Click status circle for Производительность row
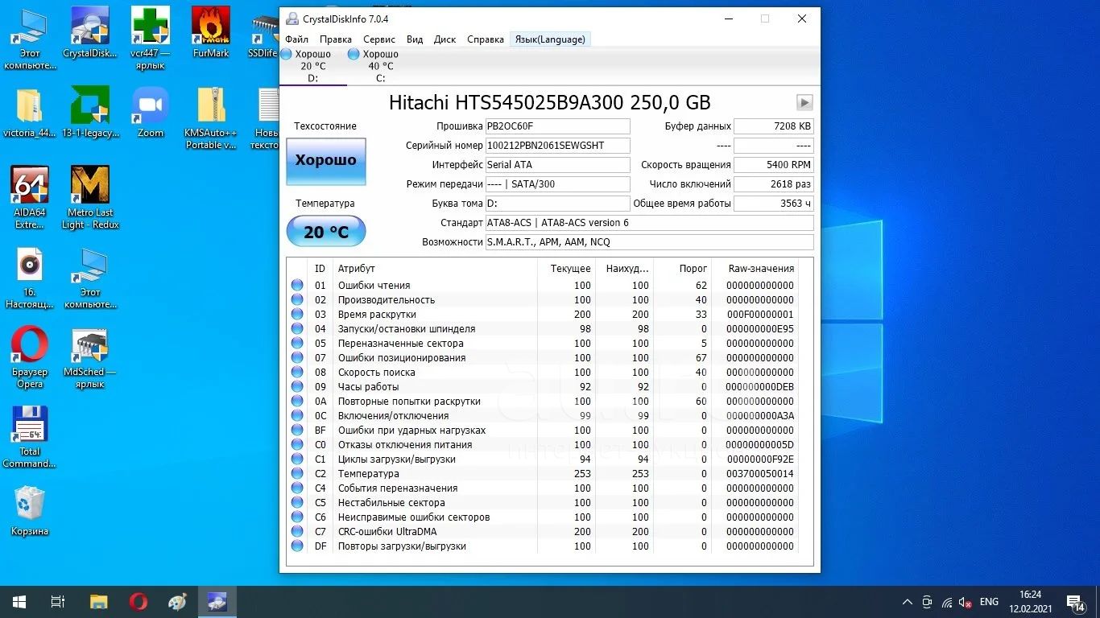This screenshot has height=618, width=1100. (x=297, y=299)
